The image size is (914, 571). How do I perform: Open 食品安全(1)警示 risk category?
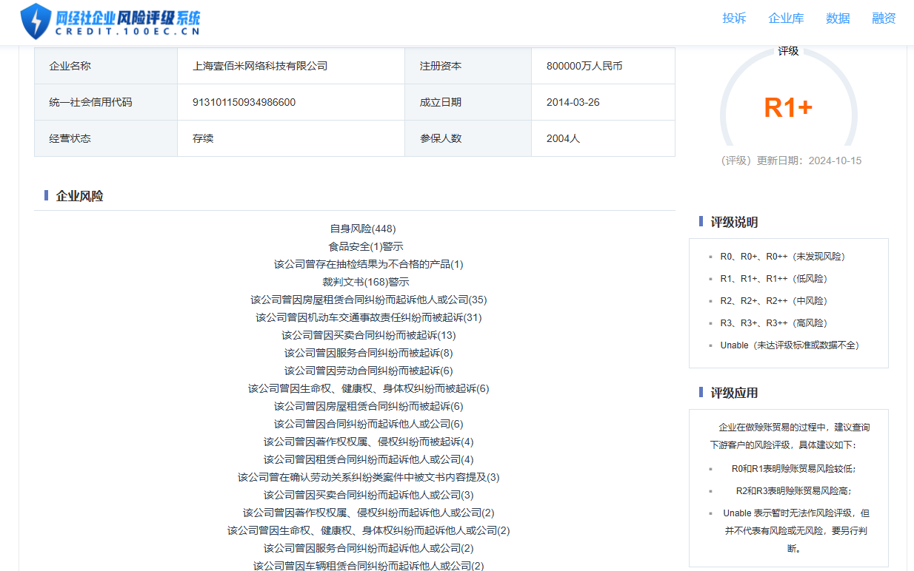click(x=366, y=246)
